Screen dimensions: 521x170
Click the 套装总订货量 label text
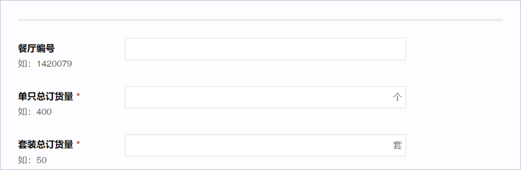tap(46, 144)
